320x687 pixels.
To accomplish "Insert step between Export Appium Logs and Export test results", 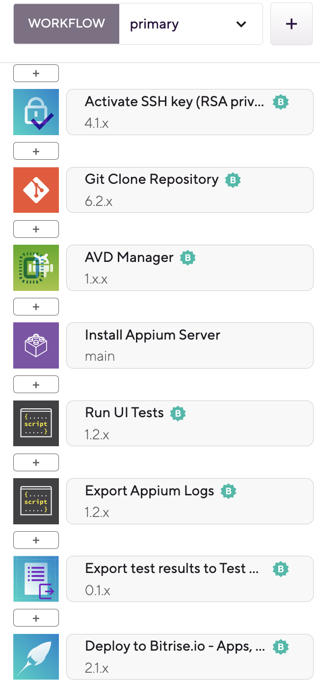I will point(36,540).
